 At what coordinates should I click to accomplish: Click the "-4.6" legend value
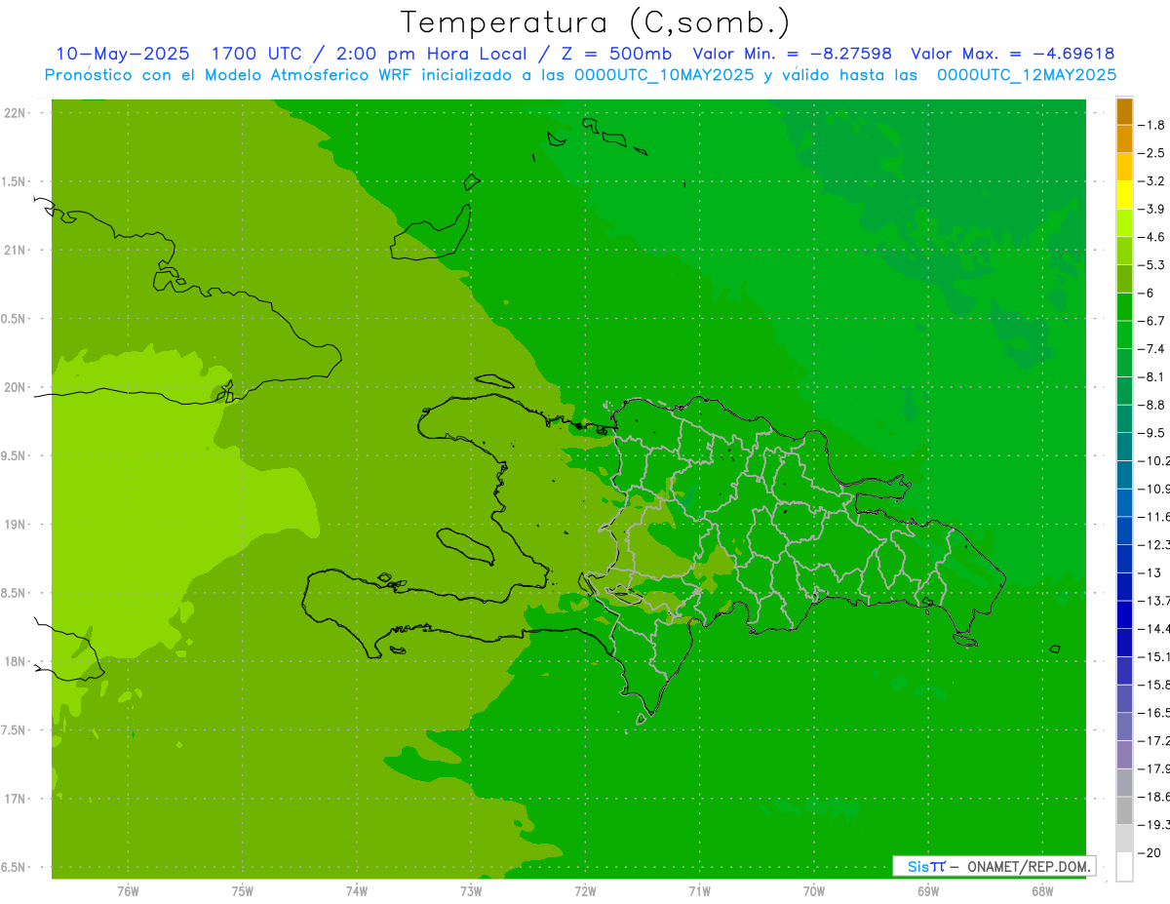pyautogui.click(x=1151, y=237)
